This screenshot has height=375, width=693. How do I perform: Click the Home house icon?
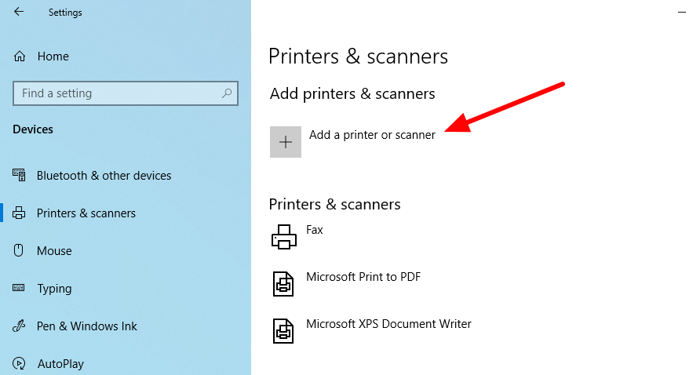(x=20, y=56)
